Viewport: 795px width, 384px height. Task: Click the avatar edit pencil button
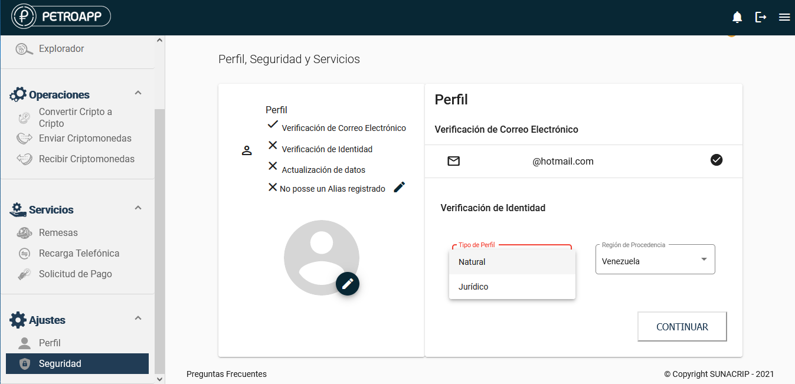tap(348, 284)
